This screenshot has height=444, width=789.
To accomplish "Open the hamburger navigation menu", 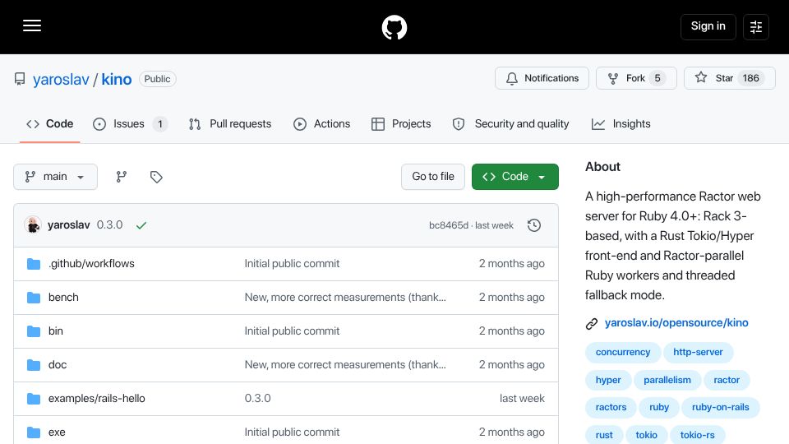I will pos(32,25).
